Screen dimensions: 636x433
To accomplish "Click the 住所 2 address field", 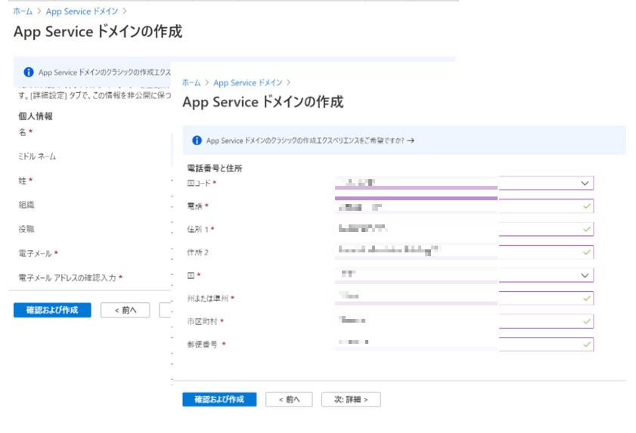I will [464, 252].
